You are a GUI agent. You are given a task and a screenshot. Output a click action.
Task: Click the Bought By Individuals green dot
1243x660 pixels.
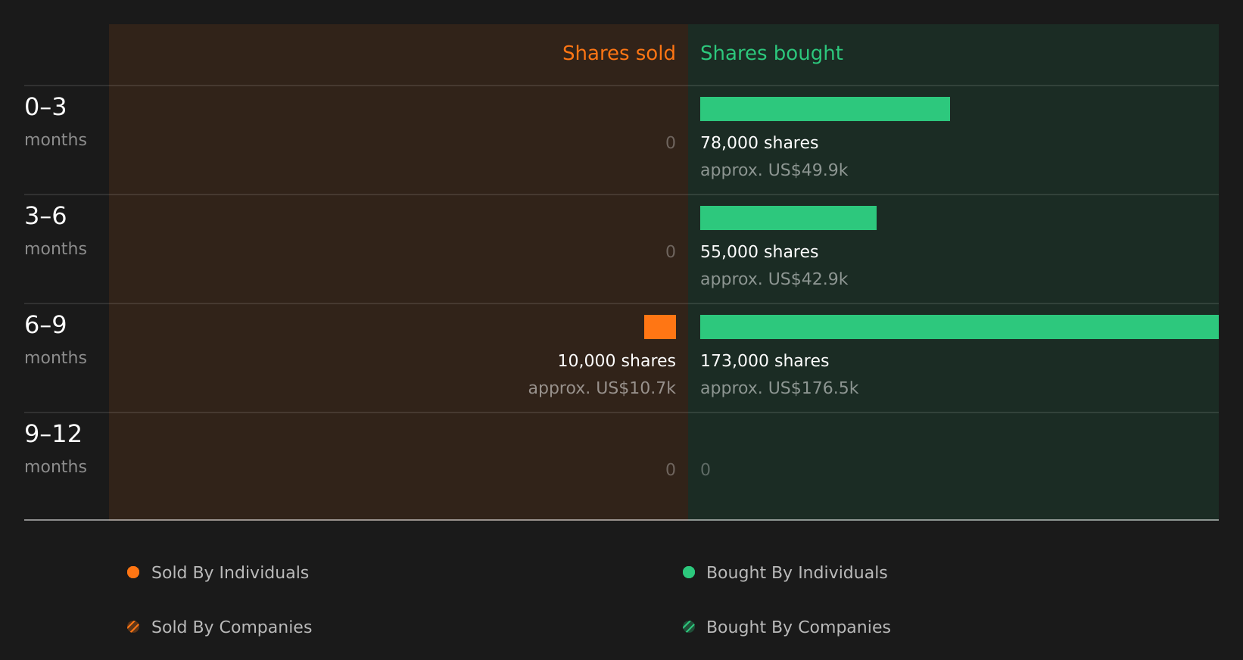tap(689, 572)
